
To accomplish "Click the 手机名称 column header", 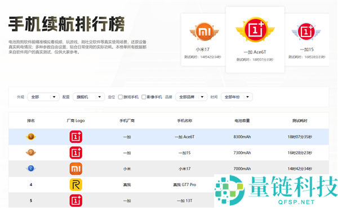I will click(185, 121).
